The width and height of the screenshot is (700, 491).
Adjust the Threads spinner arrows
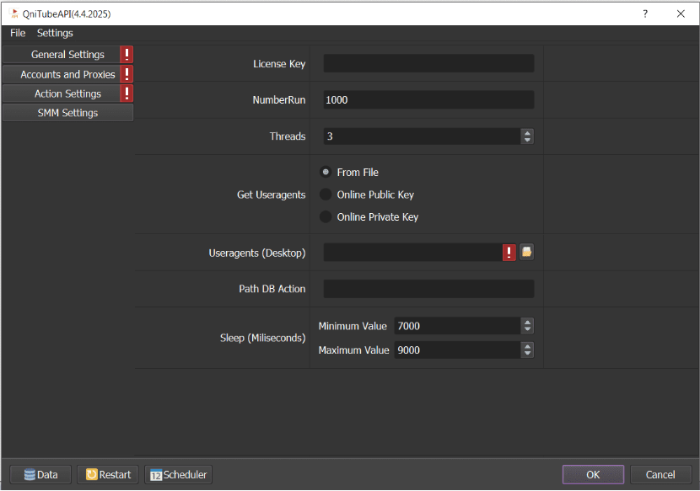point(527,136)
